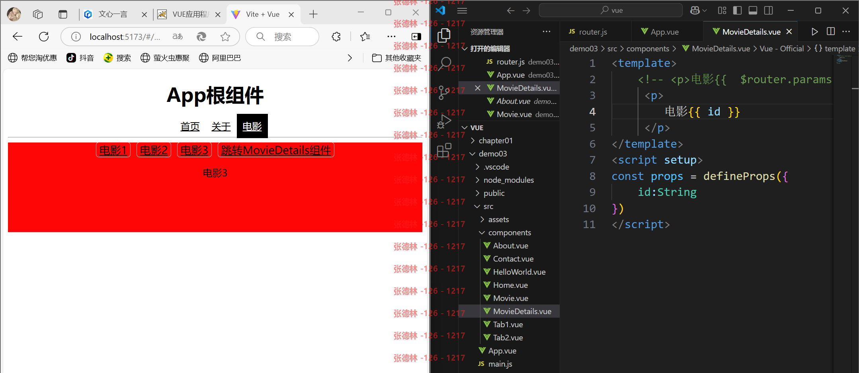859x373 pixels.
Task: Click the active 电影 navigation link
Action: pyautogui.click(x=252, y=126)
